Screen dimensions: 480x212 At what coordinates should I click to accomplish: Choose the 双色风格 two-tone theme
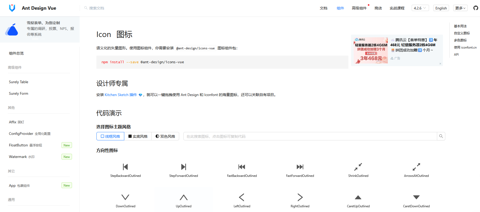pos(165,136)
